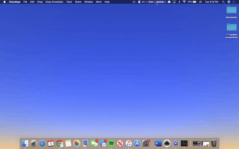
Task: Open the Share menu
Action: 78,2
